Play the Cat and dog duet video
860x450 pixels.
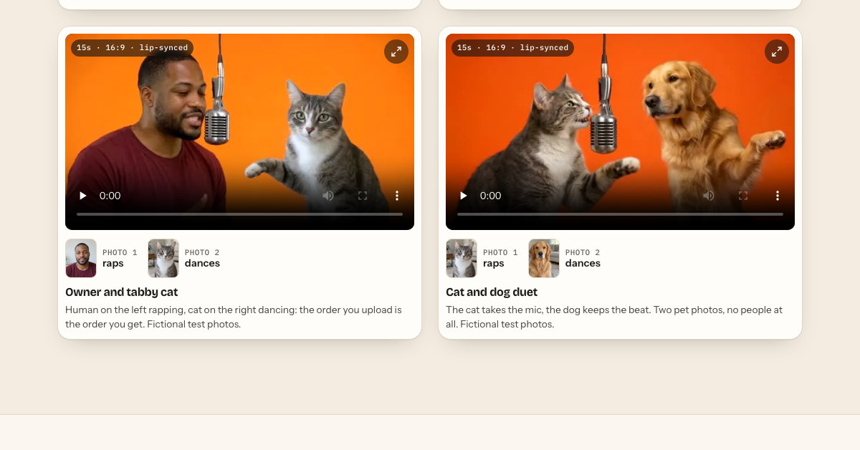pyautogui.click(x=464, y=196)
